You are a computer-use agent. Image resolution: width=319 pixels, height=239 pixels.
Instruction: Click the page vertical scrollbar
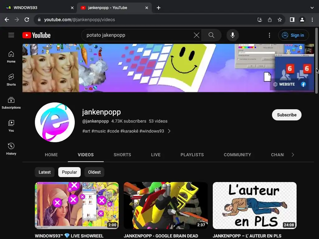click(317, 61)
